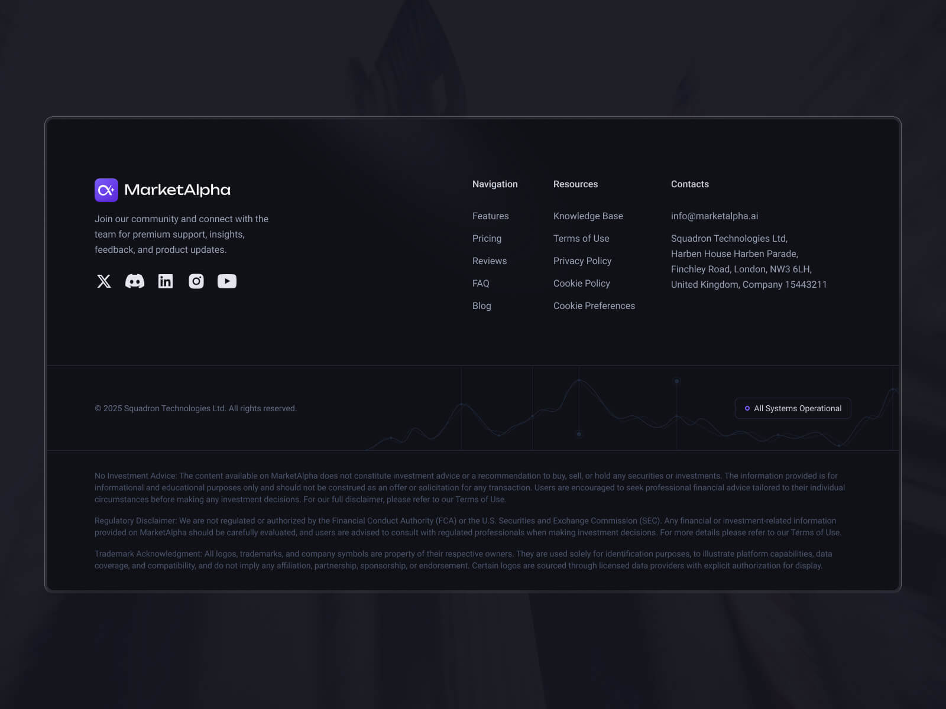Open the Features navigation link
The width and height of the screenshot is (946, 709).
point(491,216)
